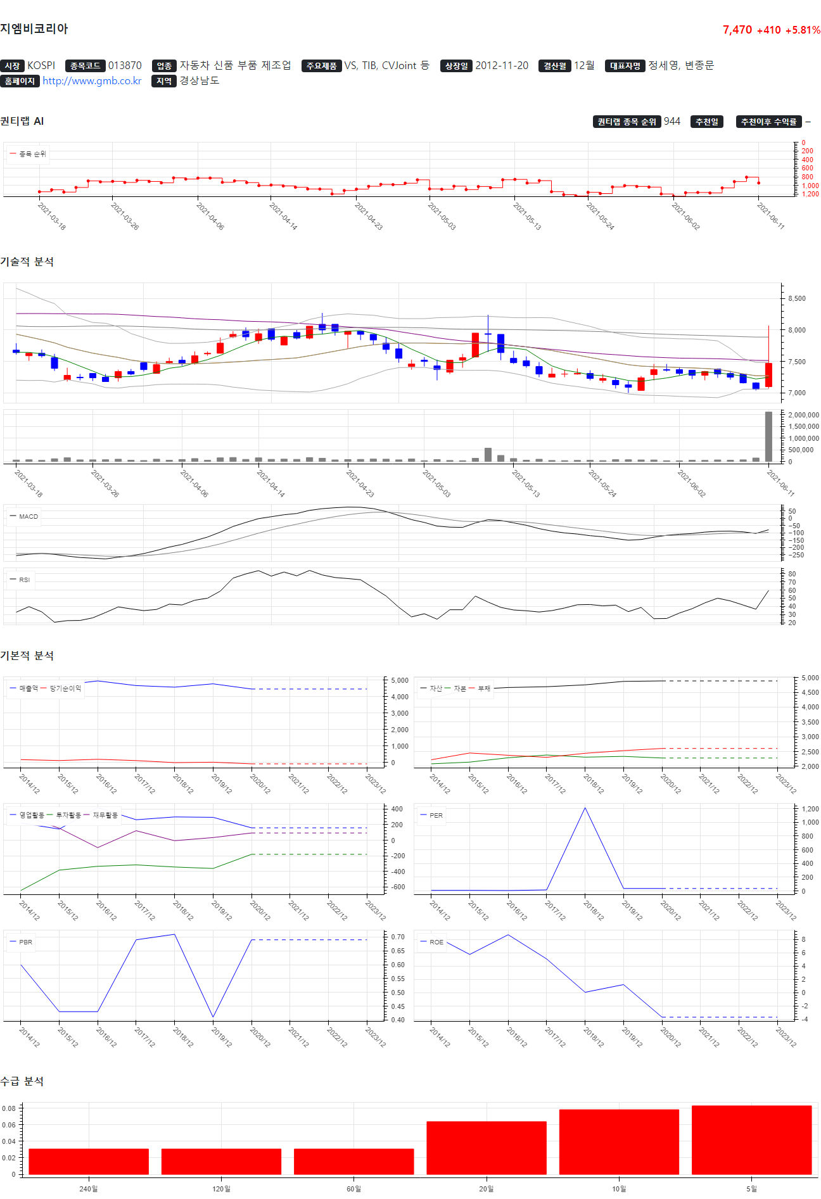Click the red bar for 5일
The width and height of the screenshot is (821, 1199).
coord(751,1140)
